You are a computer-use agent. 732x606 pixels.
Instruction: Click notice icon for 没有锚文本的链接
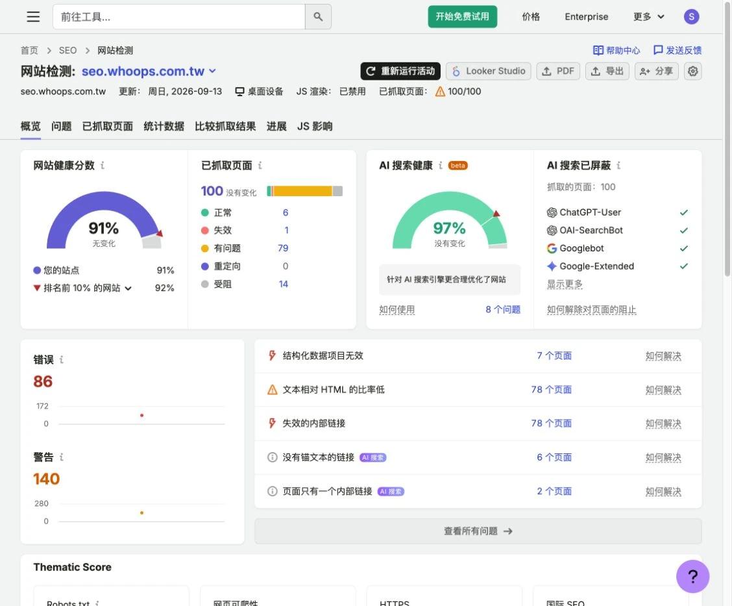(272, 457)
